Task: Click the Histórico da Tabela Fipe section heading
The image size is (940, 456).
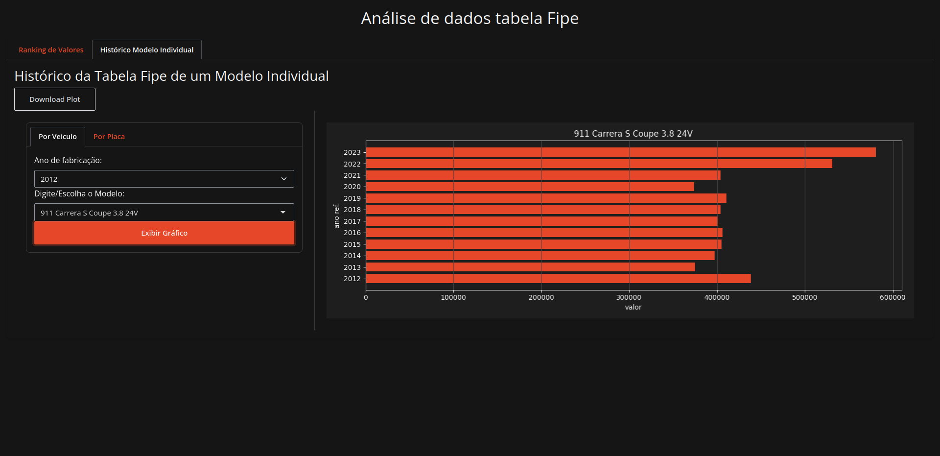Action: pos(172,76)
